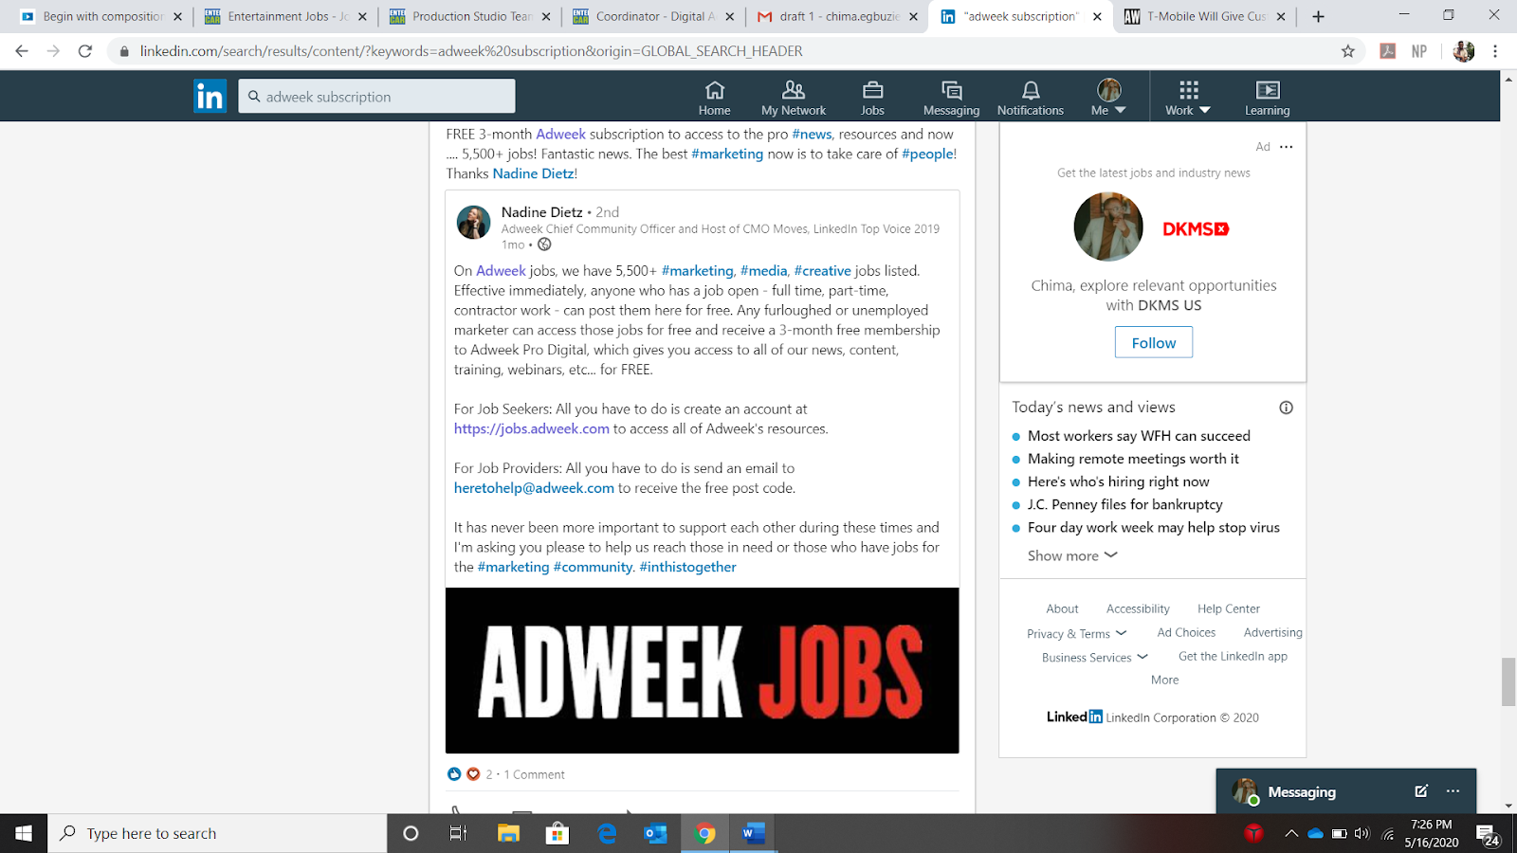Open the messaging options three-dot icon

click(1453, 791)
